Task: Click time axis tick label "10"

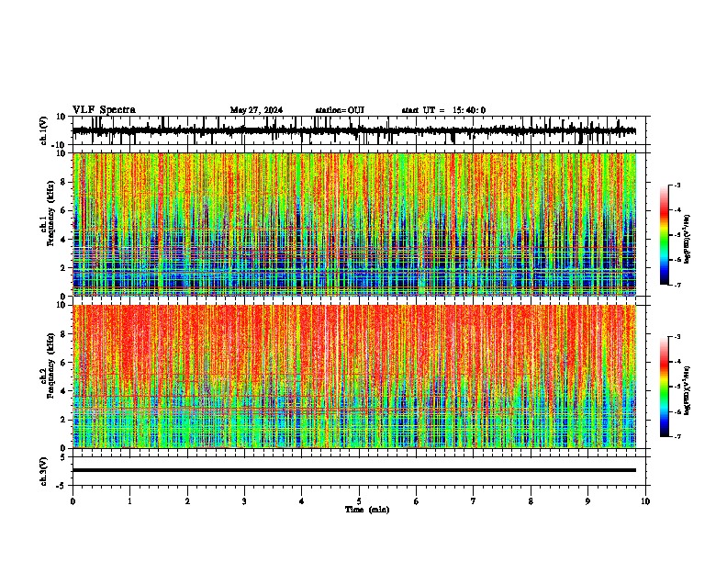Action: pyautogui.click(x=645, y=501)
